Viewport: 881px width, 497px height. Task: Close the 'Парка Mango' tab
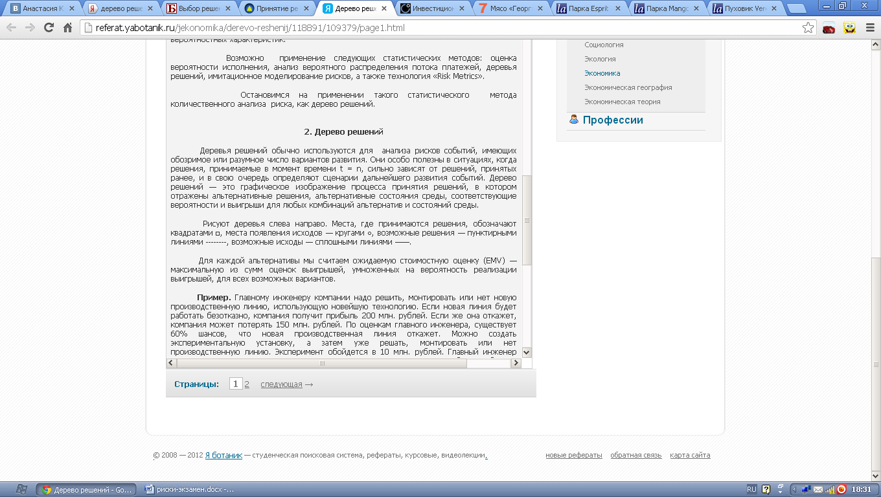click(696, 9)
